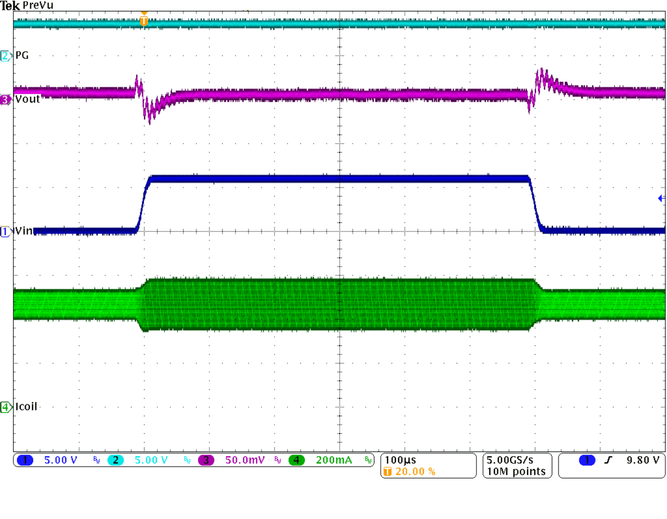Click the Vin channel label
The width and height of the screenshot is (667, 519).
(x=22, y=231)
